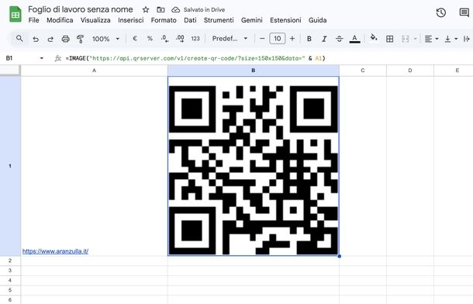Click the search magnifier in toolbar

click(x=19, y=39)
